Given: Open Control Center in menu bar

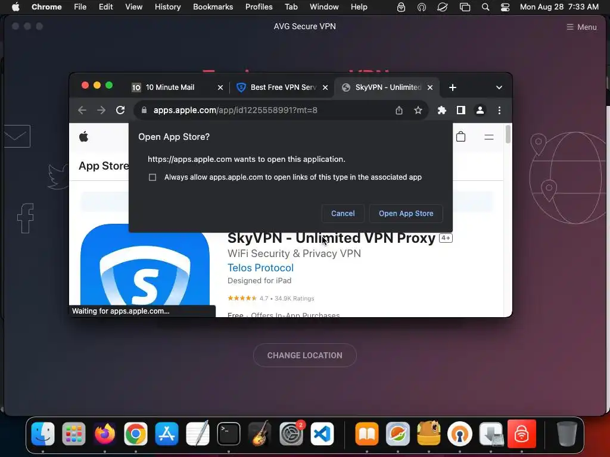Looking at the screenshot, I should (x=505, y=7).
